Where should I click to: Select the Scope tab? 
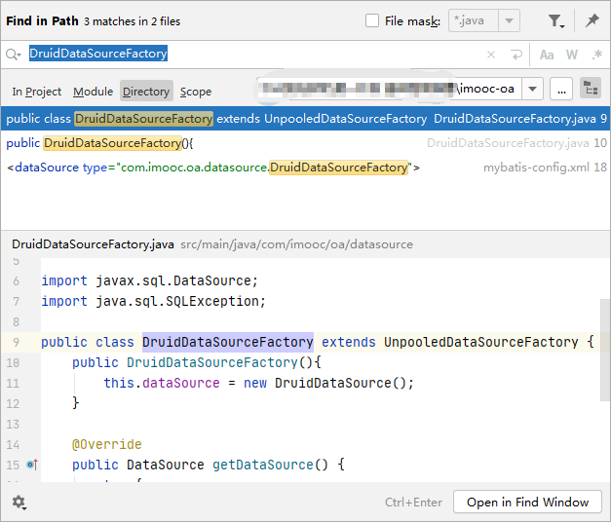pyautogui.click(x=196, y=92)
